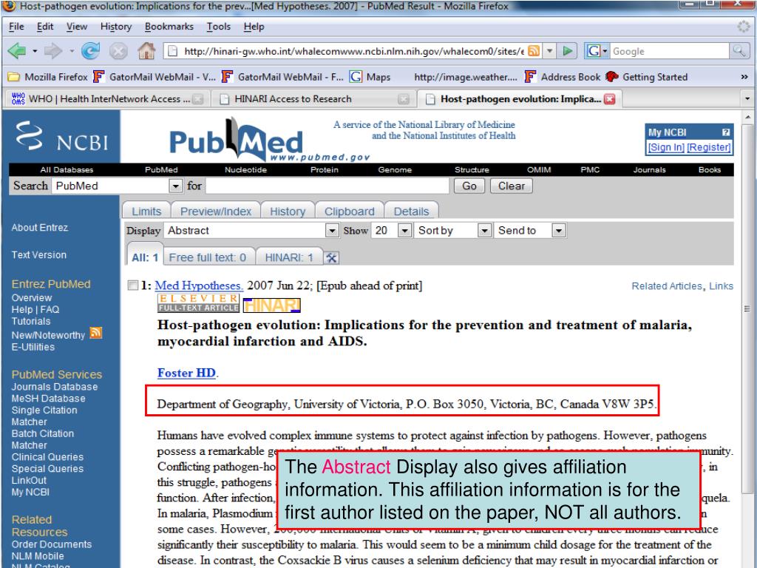The height and width of the screenshot is (568, 757).
Task: Select the Details tab
Action: 411,211
